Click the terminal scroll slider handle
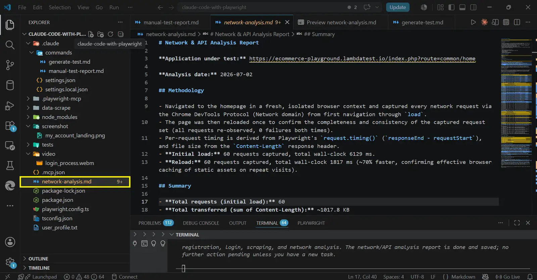 click(183, 268)
